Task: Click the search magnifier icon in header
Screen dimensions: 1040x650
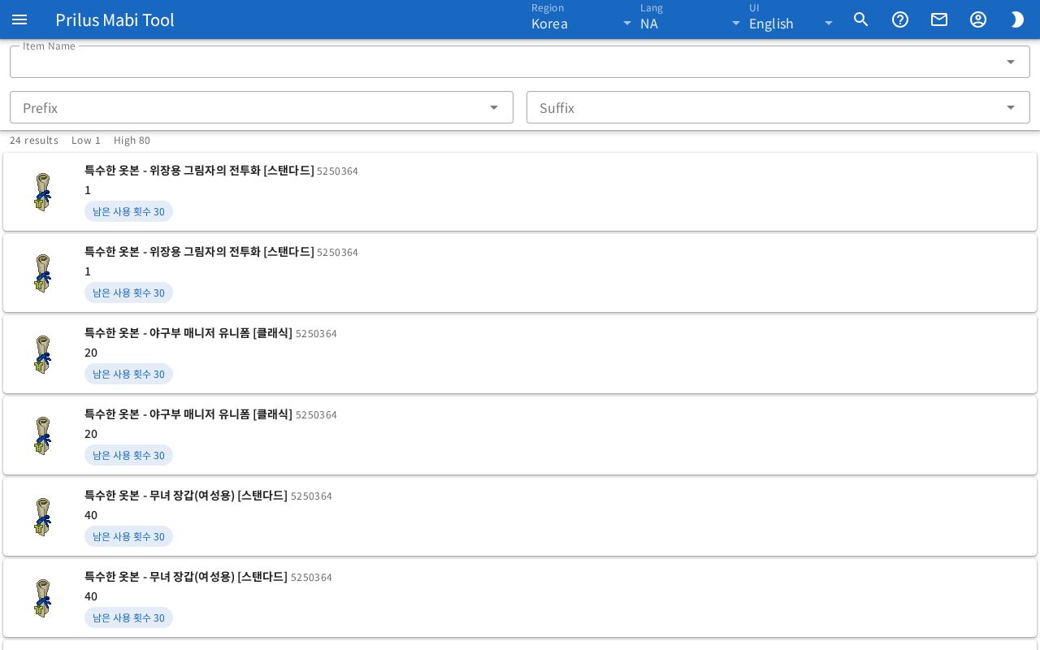Action: click(861, 19)
